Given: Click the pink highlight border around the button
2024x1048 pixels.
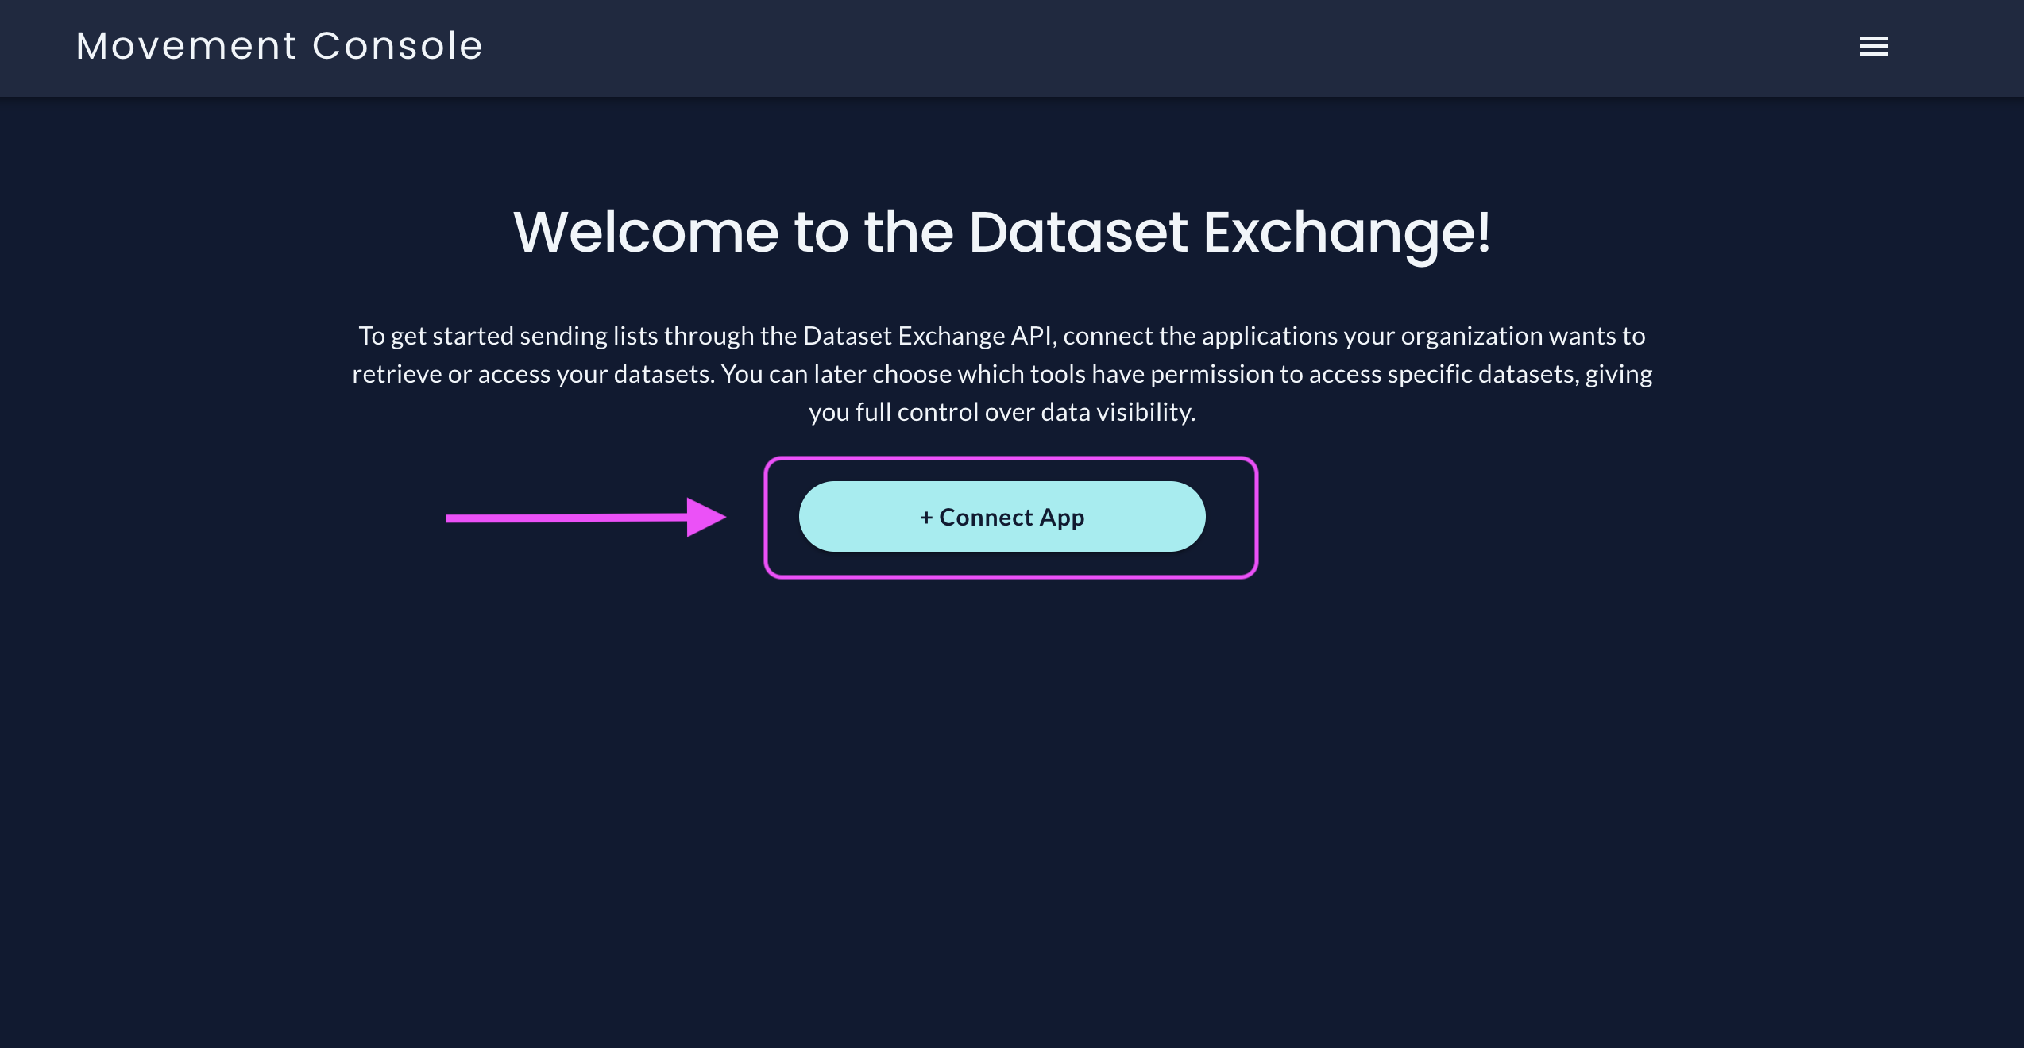Looking at the screenshot, I should tap(1010, 459).
